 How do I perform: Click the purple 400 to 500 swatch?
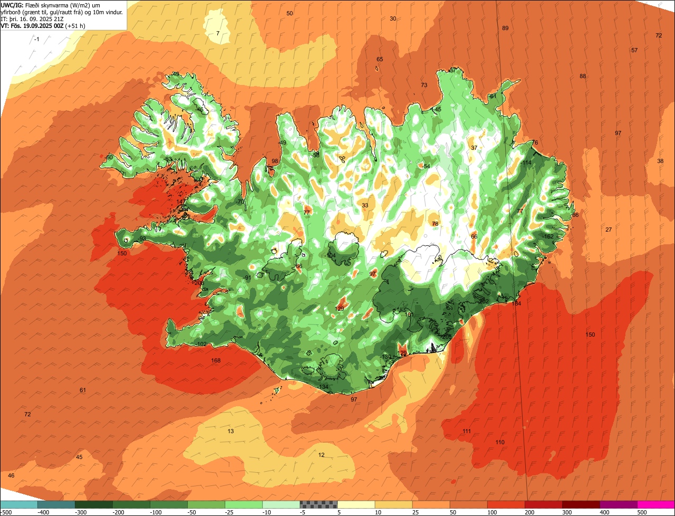(618, 504)
